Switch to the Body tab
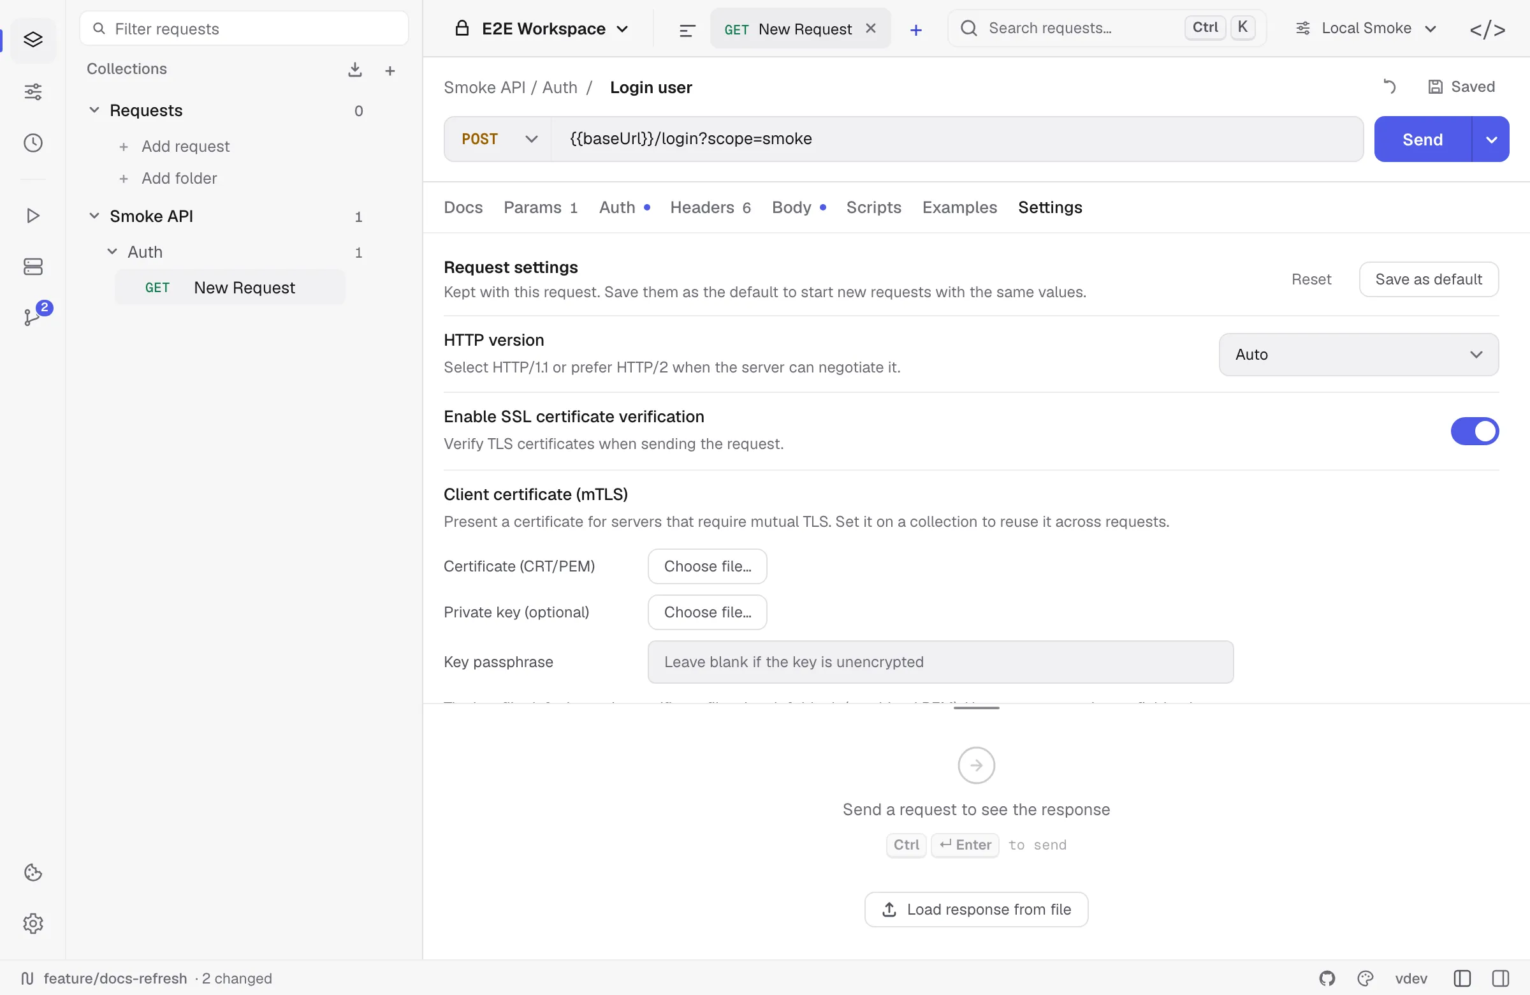Image resolution: width=1530 pixels, height=995 pixels. (798, 207)
